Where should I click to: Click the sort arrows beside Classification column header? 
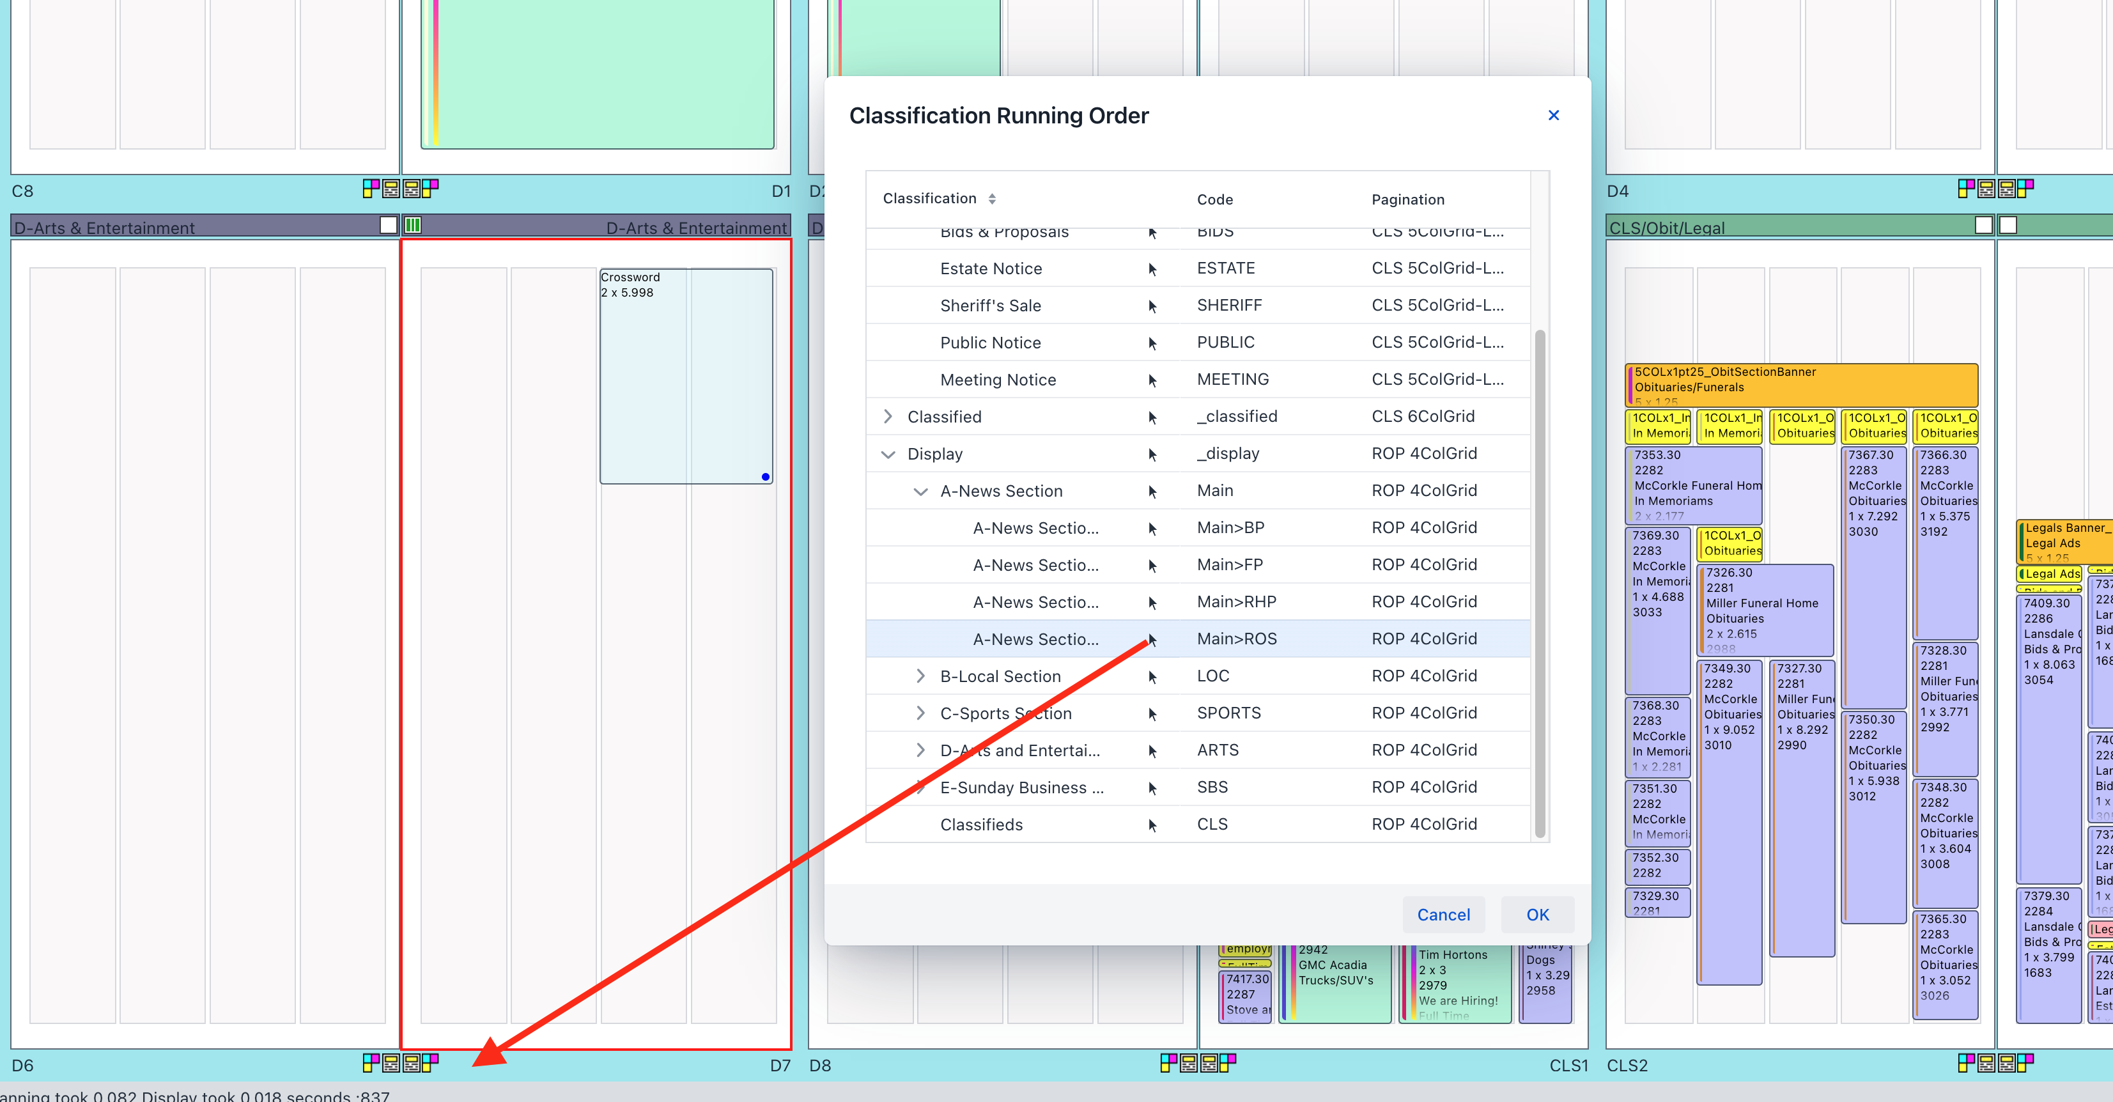[992, 199]
